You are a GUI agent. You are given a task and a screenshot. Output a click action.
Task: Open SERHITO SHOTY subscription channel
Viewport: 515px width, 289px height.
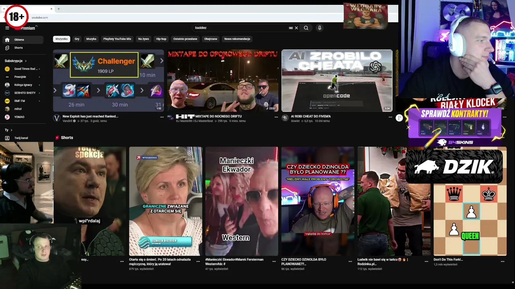[x=23, y=93]
